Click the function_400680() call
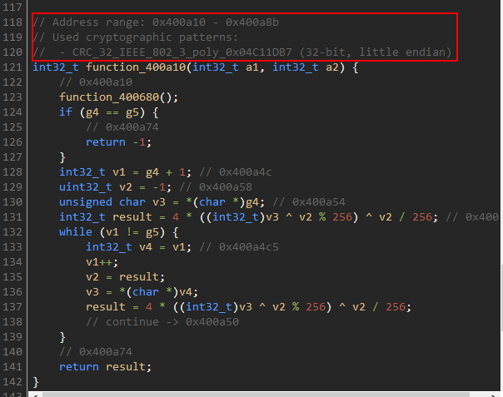 click(118, 97)
